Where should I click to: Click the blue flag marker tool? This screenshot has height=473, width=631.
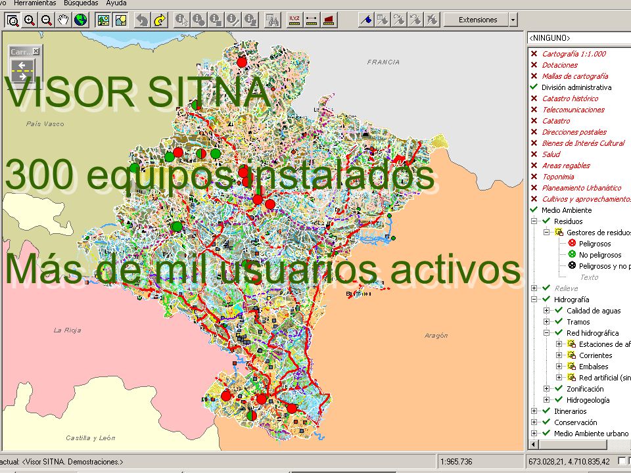[x=366, y=20]
